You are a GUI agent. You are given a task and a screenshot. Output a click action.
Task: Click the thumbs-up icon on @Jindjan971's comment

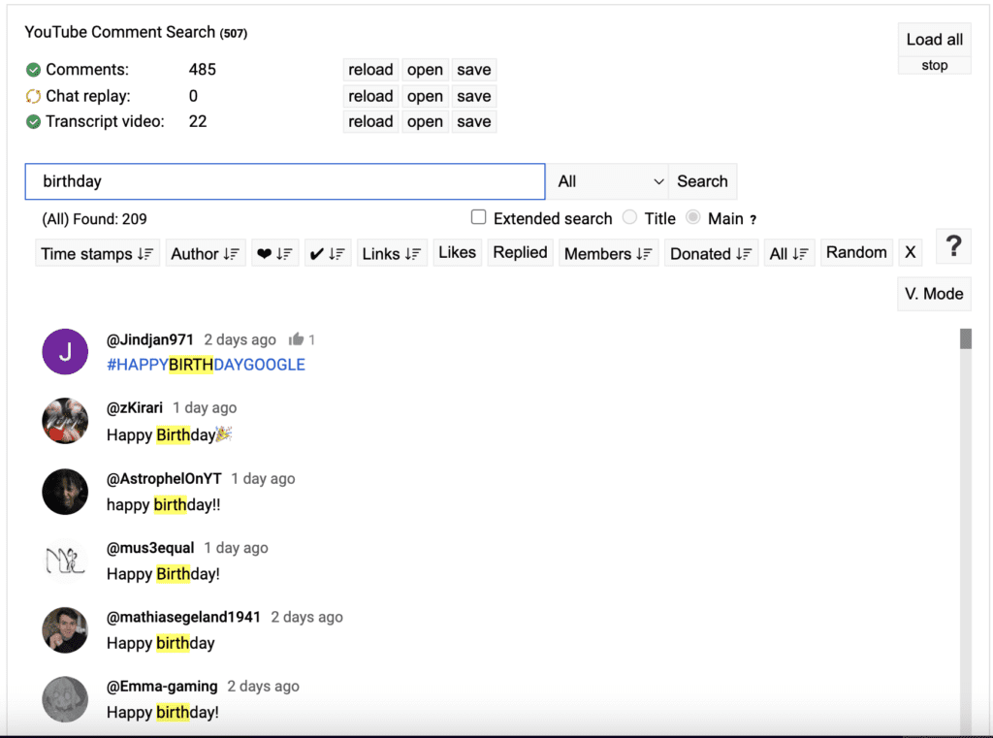tap(296, 339)
